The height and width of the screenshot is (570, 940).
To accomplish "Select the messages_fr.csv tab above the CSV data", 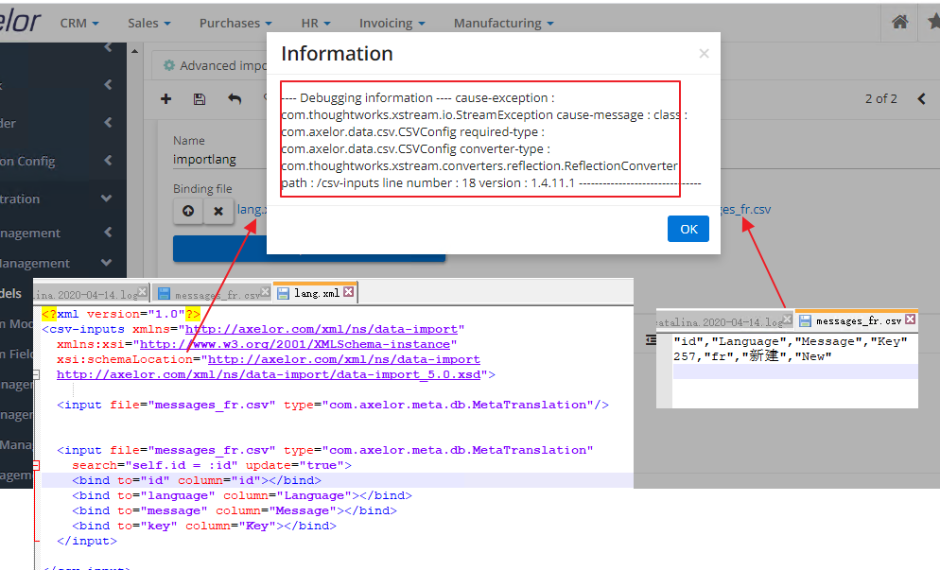I will coord(856,320).
